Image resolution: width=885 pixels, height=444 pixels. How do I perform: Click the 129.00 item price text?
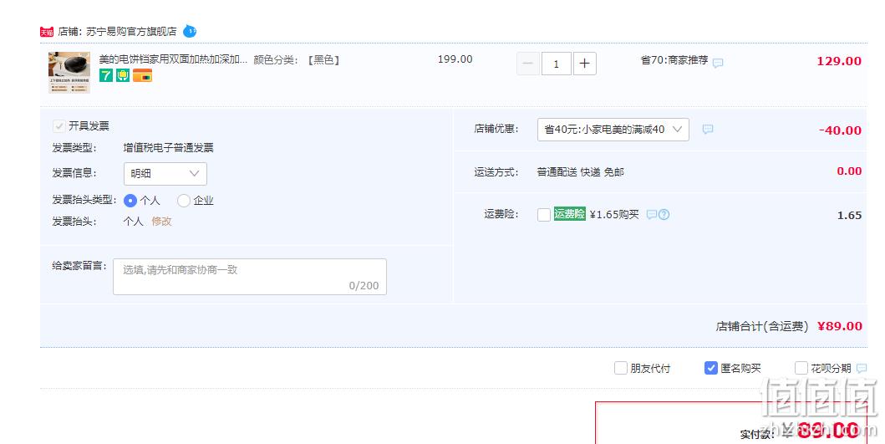[x=839, y=61]
